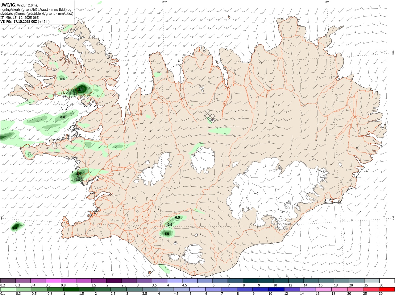Click the UWC/IG title text

pos(7,5)
